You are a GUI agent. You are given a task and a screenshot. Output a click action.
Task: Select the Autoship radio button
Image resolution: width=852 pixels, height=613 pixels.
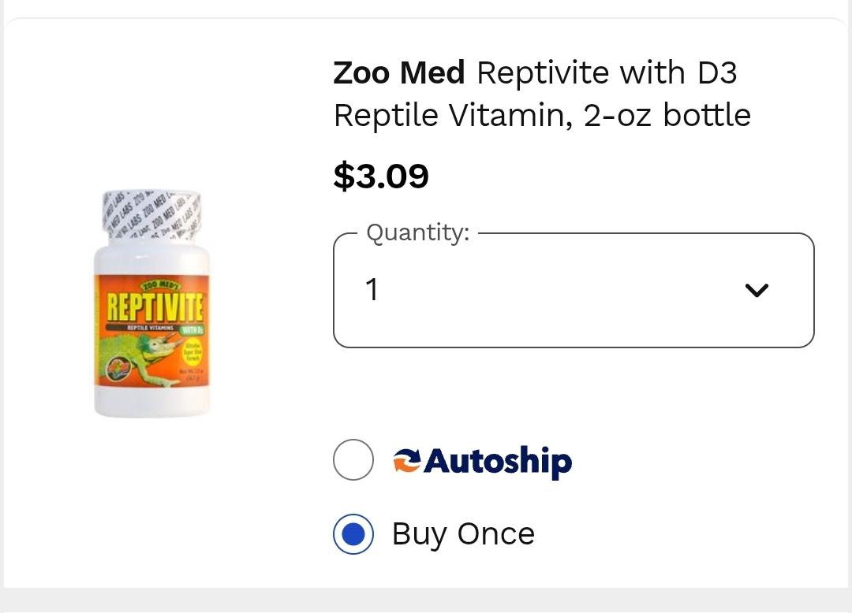tap(353, 460)
